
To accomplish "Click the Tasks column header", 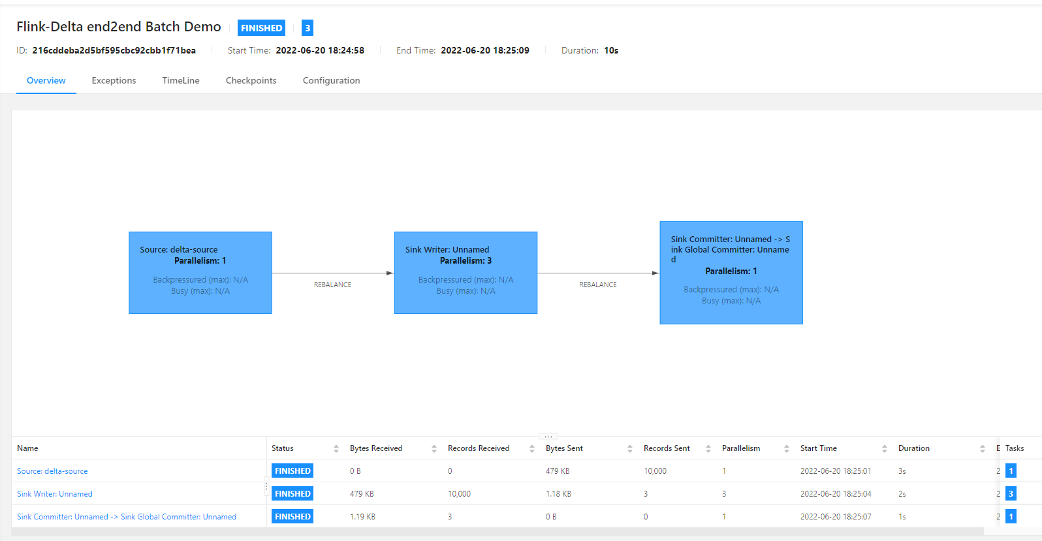I will pos(1015,448).
